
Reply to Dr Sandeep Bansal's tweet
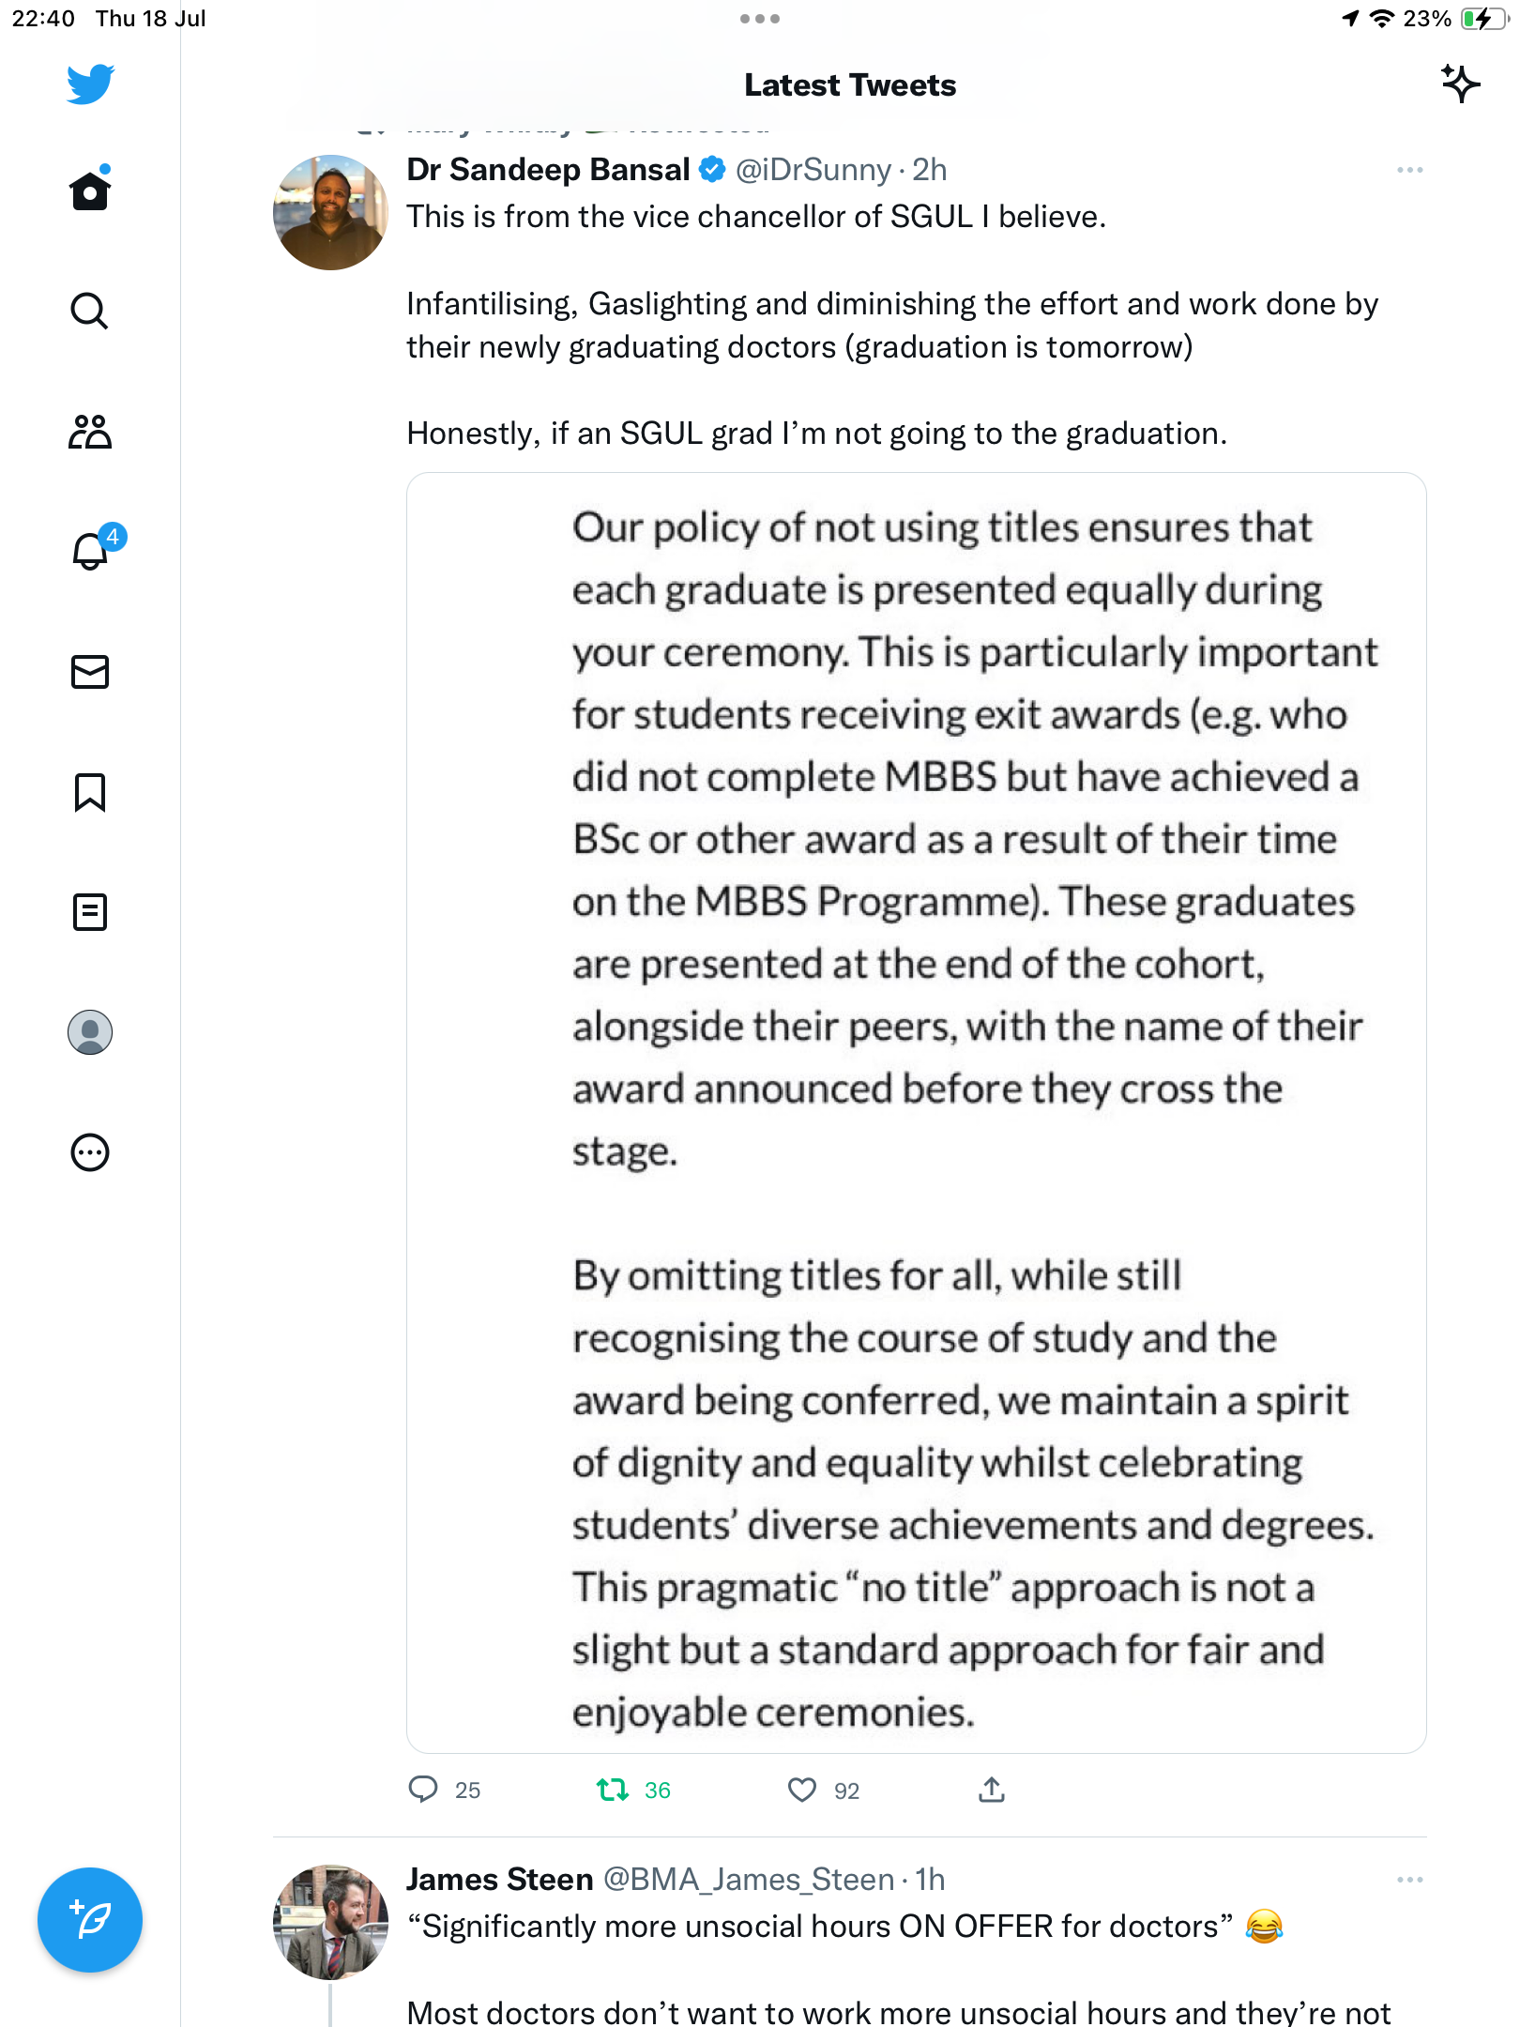click(x=423, y=1790)
